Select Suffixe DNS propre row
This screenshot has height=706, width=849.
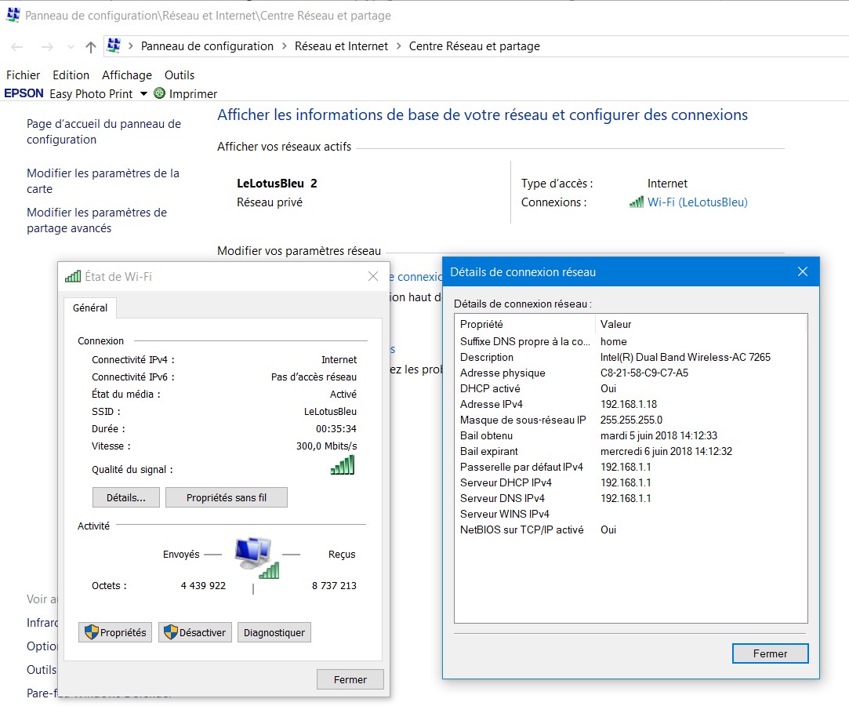click(x=631, y=341)
